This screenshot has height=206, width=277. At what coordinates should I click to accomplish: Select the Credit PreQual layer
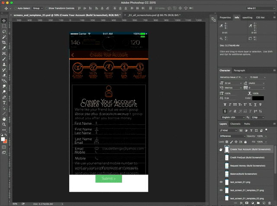pyautogui.click(x=247, y=157)
